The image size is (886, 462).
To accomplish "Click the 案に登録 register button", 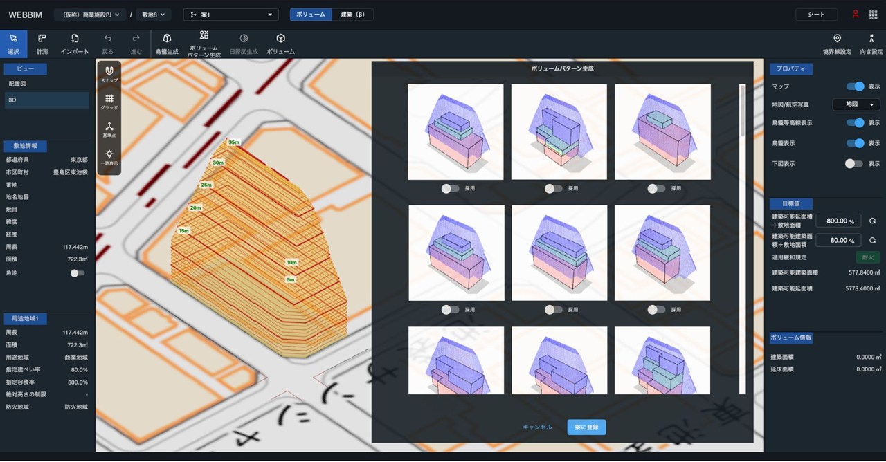I will [x=586, y=427].
